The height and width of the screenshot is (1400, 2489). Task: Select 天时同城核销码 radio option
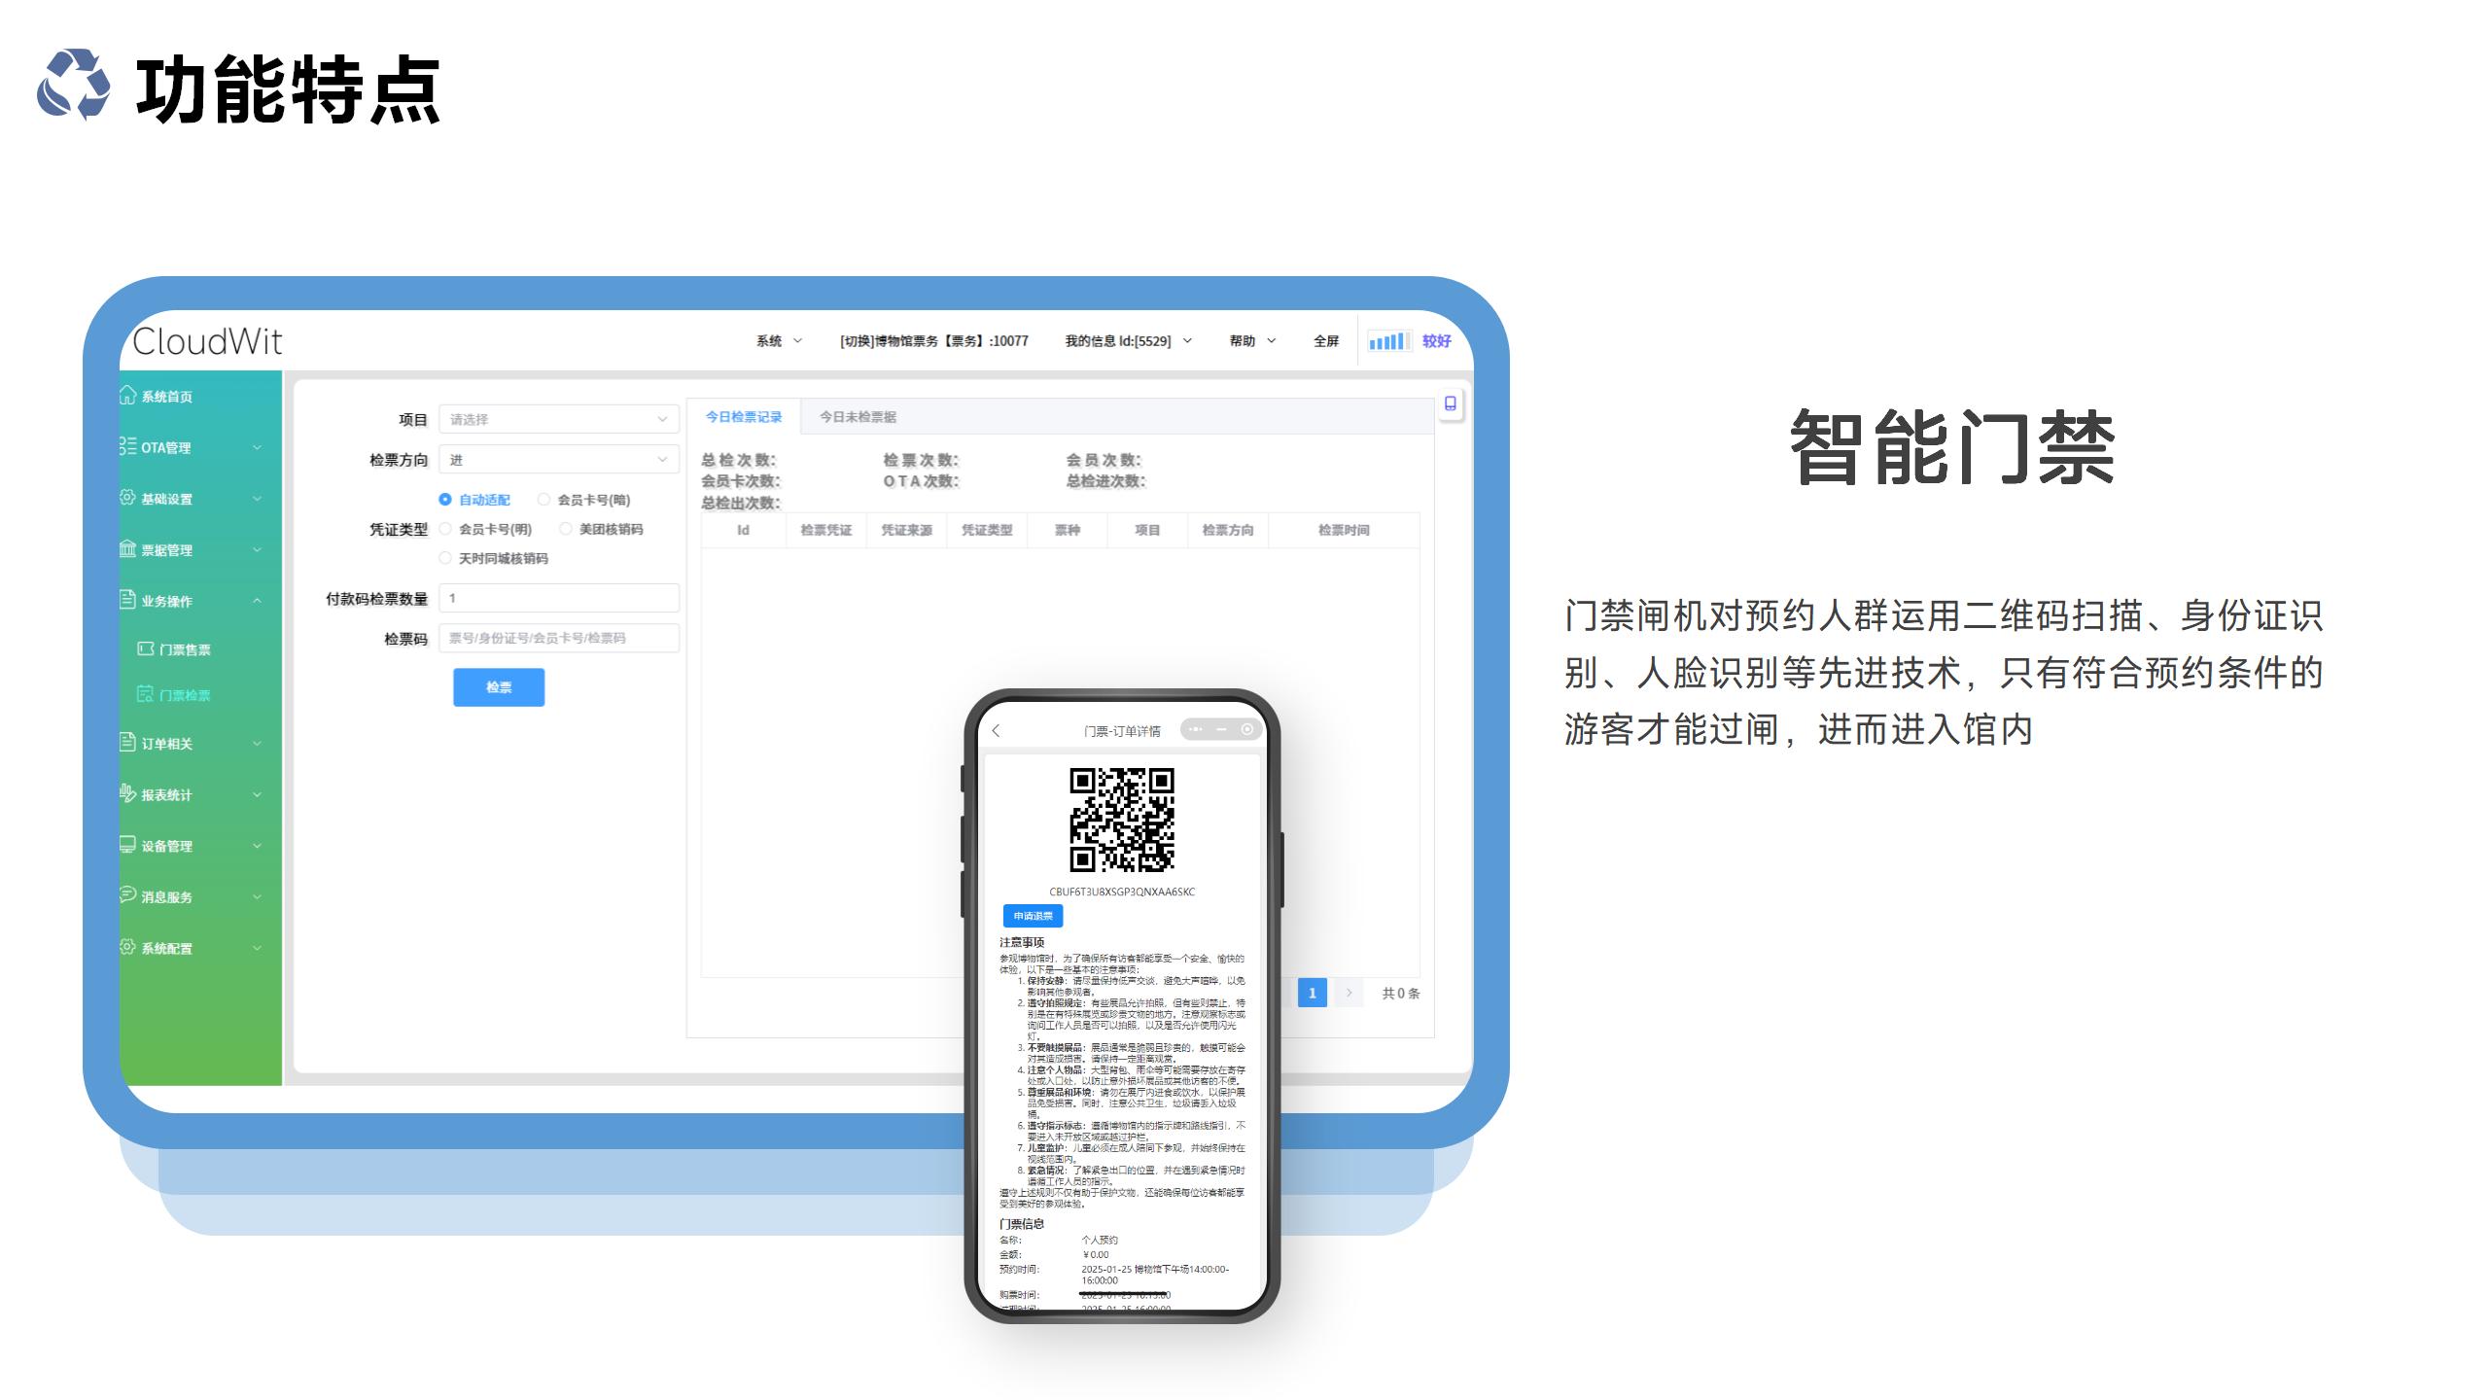[x=494, y=558]
